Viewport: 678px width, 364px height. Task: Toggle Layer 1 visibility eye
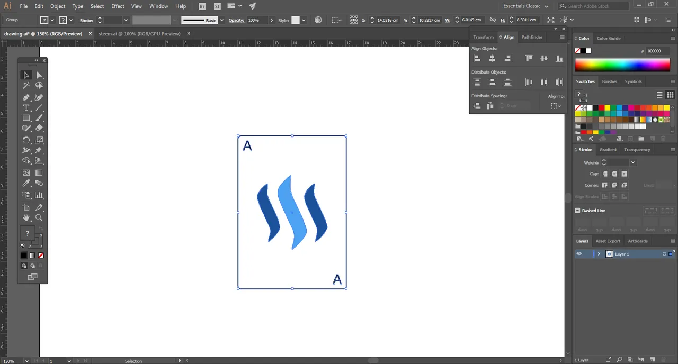(x=579, y=254)
